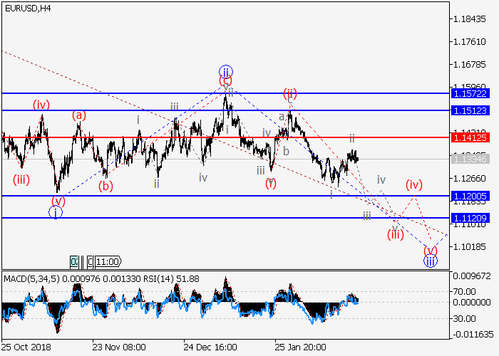Viewport: 499px width, 356px height.
Task: Click the 11:00 time marker flag
Action: [x=108, y=261]
